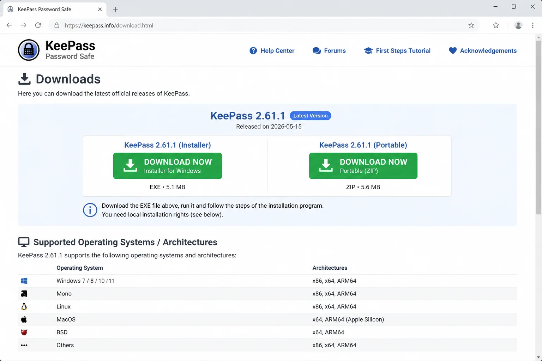Image resolution: width=542 pixels, height=361 pixels.
Task: Click "Windows 7 / 8 / 10 / 11" cell
Action: (85, 281)
